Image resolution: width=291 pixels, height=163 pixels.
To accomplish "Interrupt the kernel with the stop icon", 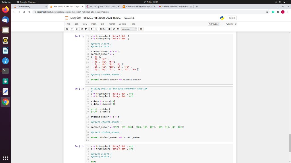I will tap(109, 29).
